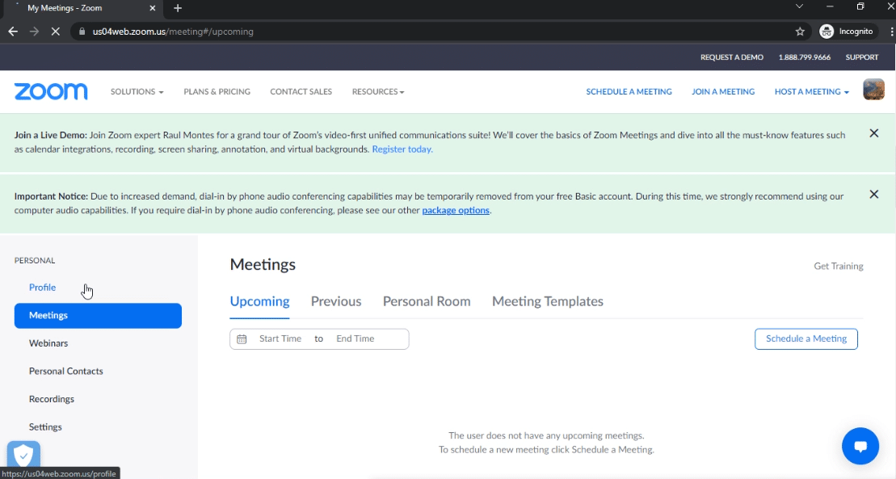The image size is (896, 479).
Task: Open Webinars in the sidebar
Action: click(48, 343)
